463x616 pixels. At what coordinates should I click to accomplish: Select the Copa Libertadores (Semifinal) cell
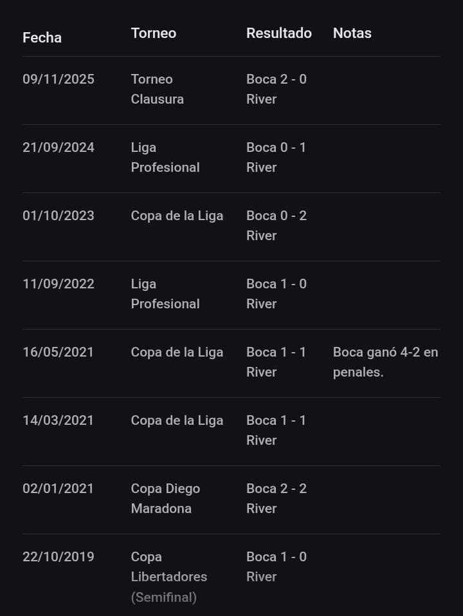[168, 577]
